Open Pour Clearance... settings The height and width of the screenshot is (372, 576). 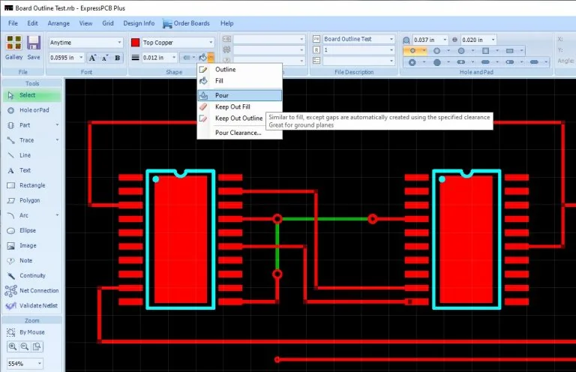[x=240, y=133]
